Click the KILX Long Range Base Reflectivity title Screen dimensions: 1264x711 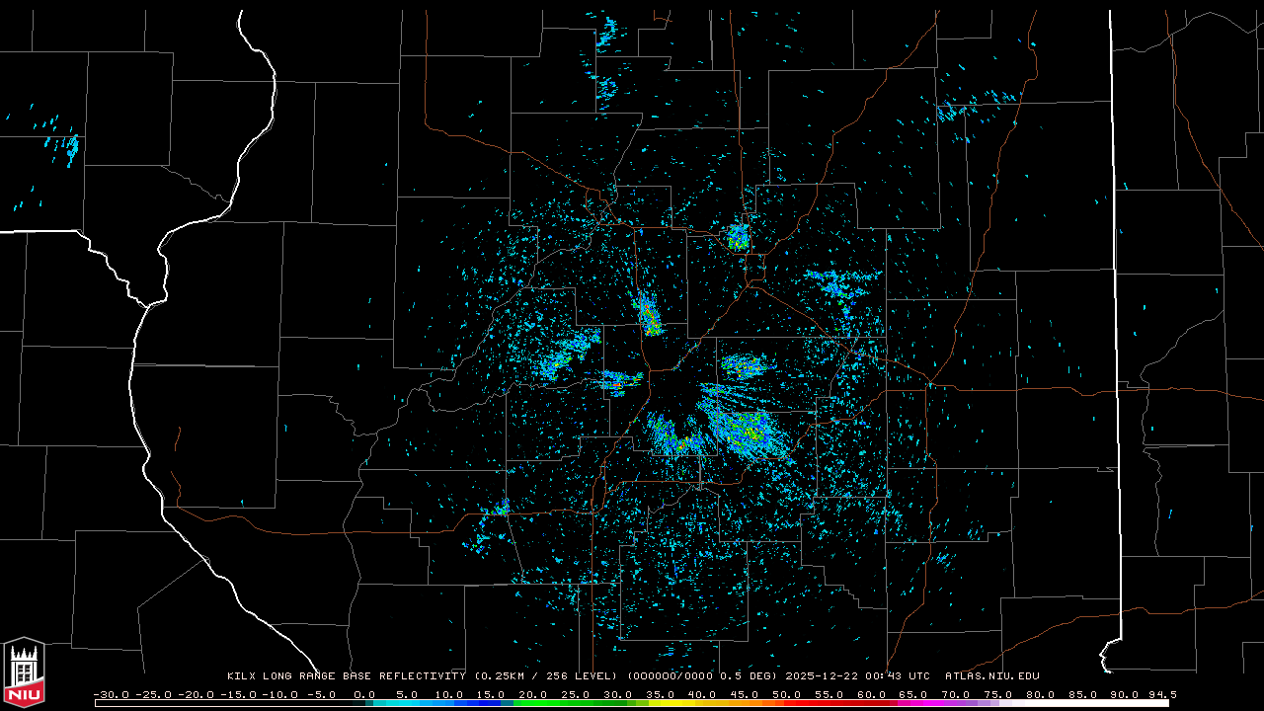[346, 676]
